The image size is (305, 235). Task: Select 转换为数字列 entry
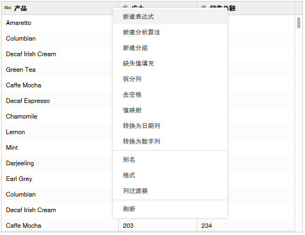[x=170, y=141]
